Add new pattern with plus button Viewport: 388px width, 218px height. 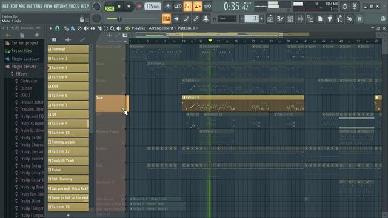point(68,215)
